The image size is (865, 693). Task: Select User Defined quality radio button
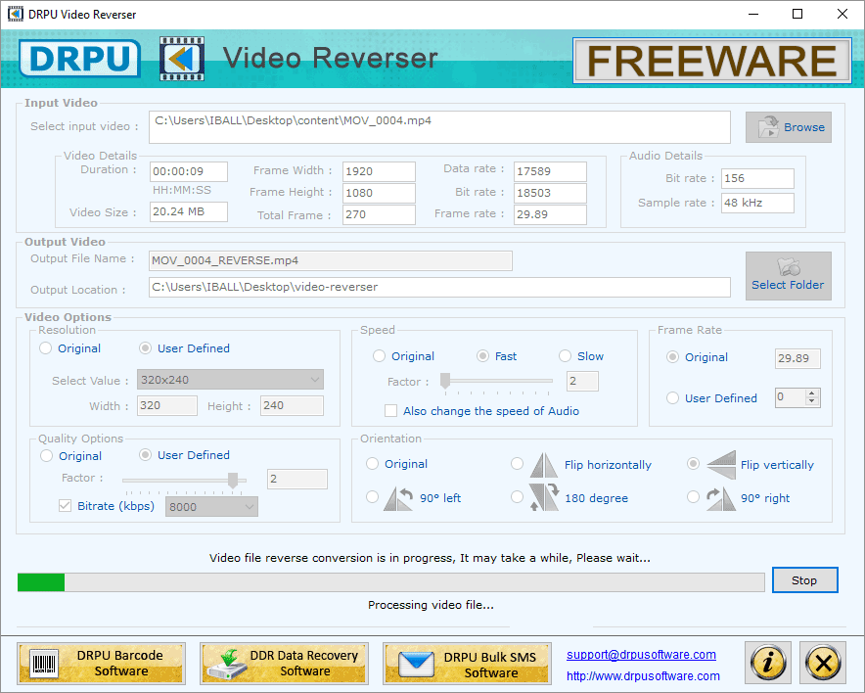click(145, 454)
